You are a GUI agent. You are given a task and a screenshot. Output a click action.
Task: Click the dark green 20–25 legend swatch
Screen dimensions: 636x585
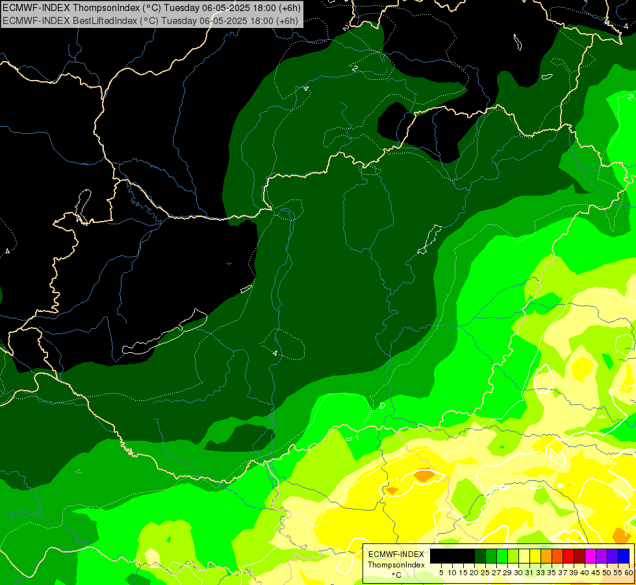pyautogui.click(x=480, y=556)
